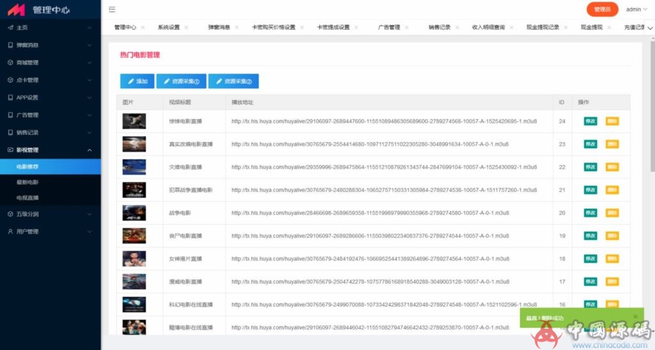
Task: Click the red M logo icon
Action: coord(16,10)
